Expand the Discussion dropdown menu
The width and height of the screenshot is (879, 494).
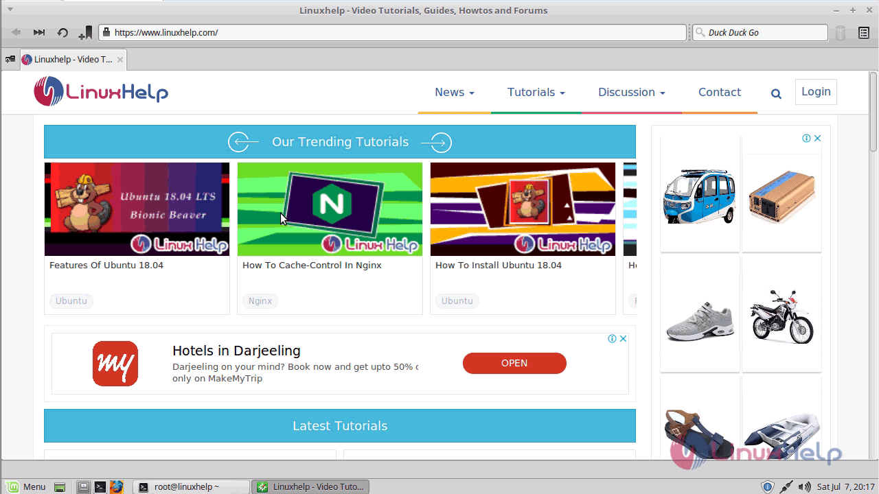(632, 93)
